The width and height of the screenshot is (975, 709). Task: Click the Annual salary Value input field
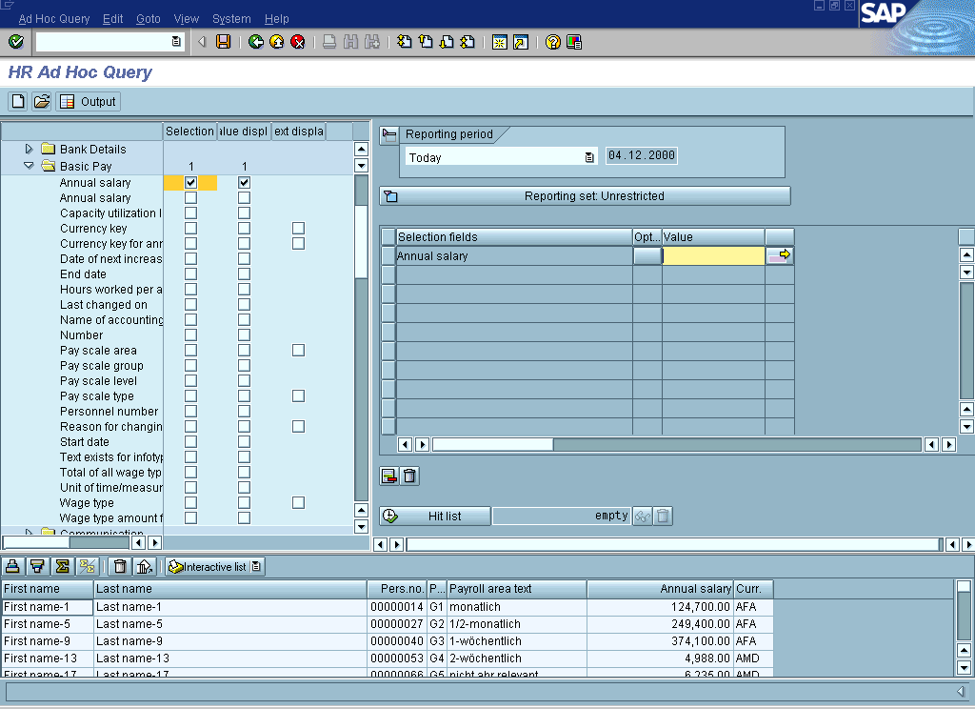[x=713, y=255]
